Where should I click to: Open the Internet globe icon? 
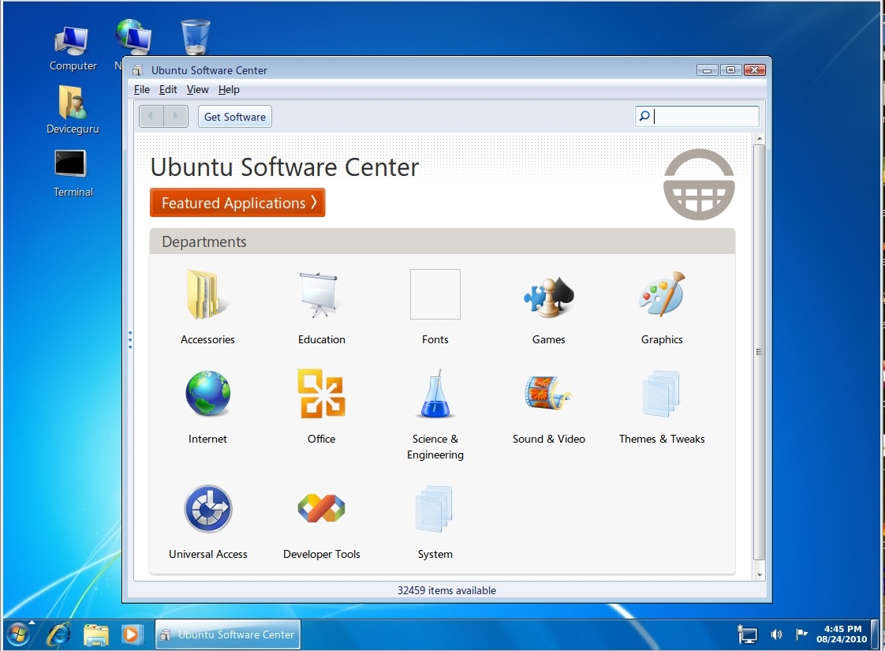[207, 394]
